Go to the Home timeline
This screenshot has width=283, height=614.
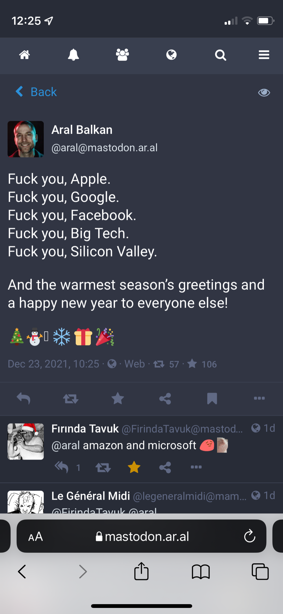[25, 55]
